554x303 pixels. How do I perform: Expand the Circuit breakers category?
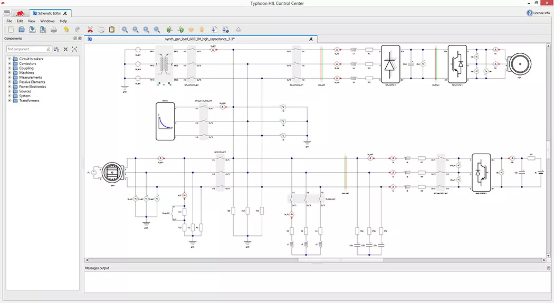pyautogui.click(x=9, y=59)
